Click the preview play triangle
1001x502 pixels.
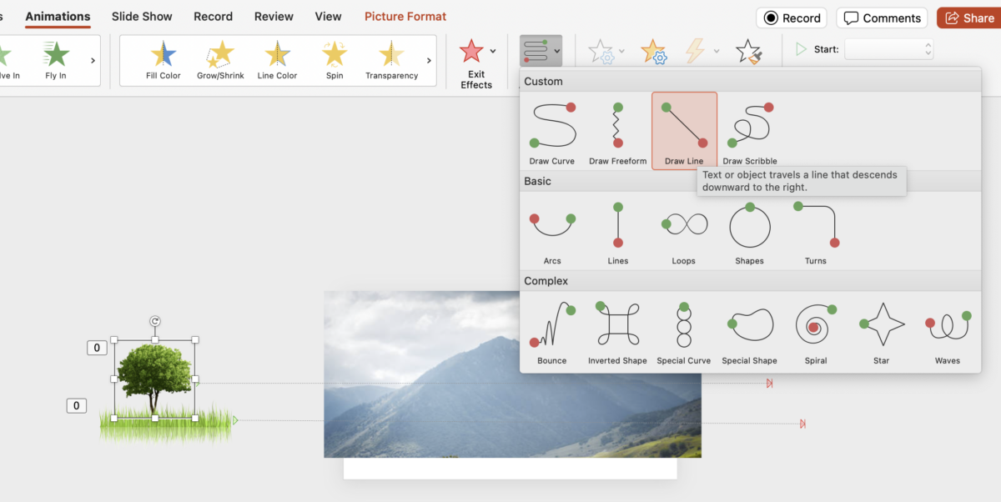[x=801, y=49]
